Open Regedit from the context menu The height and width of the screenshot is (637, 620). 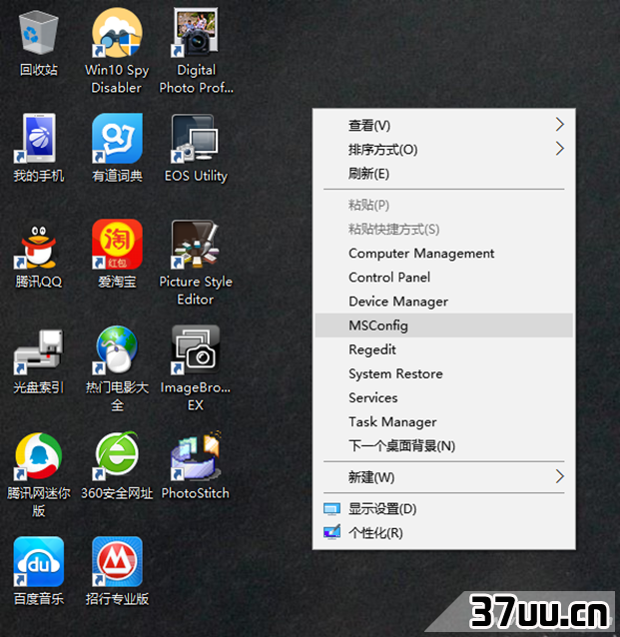click(444, 349)
